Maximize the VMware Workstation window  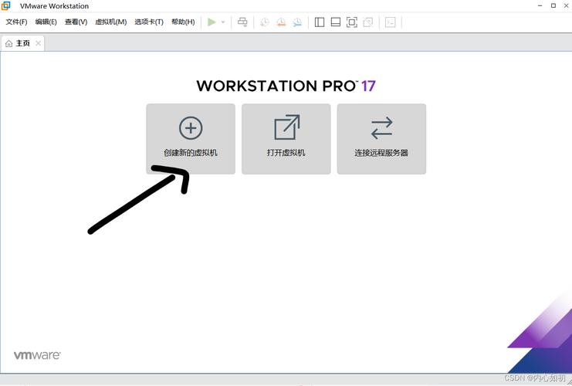(553, 5)
